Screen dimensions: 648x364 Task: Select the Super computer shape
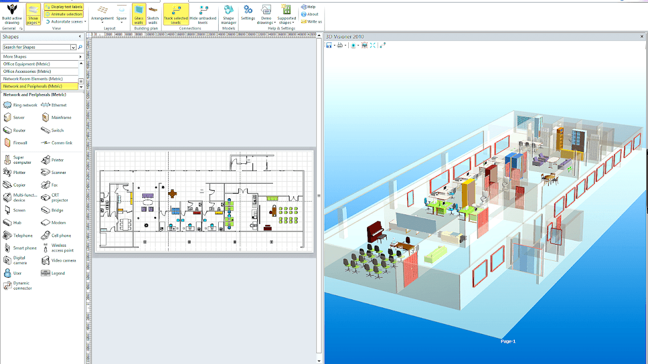[18, 160]
